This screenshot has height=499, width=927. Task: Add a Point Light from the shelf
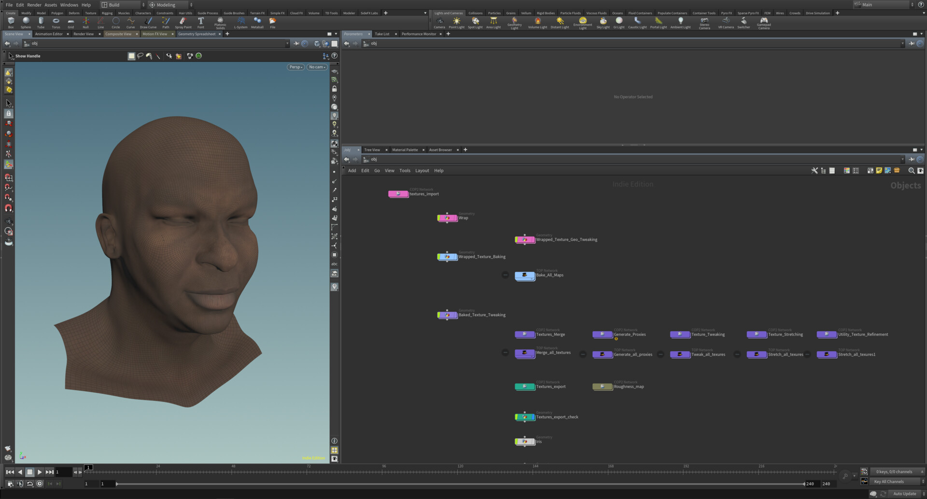[456, 21]
